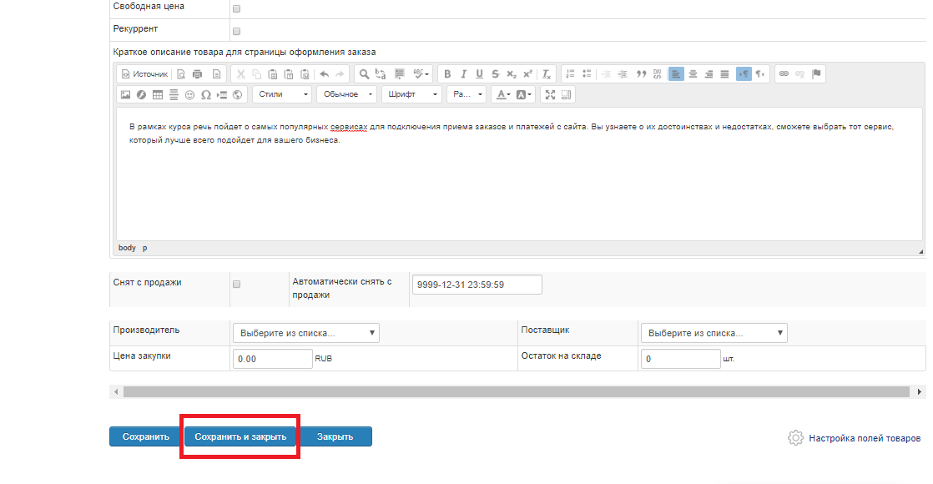933x484 pixels.
Task: Click the Print icon in editor toolbar
Action: point(197,73)
